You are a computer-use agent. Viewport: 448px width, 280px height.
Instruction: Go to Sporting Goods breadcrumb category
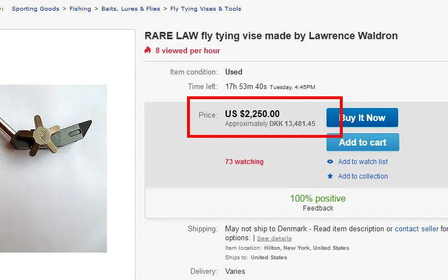point(35,9)
